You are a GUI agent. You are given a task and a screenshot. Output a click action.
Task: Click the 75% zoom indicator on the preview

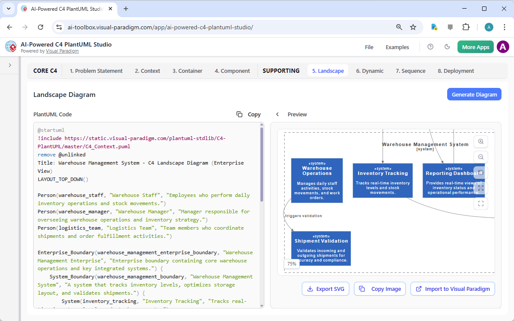pos(291,263)
